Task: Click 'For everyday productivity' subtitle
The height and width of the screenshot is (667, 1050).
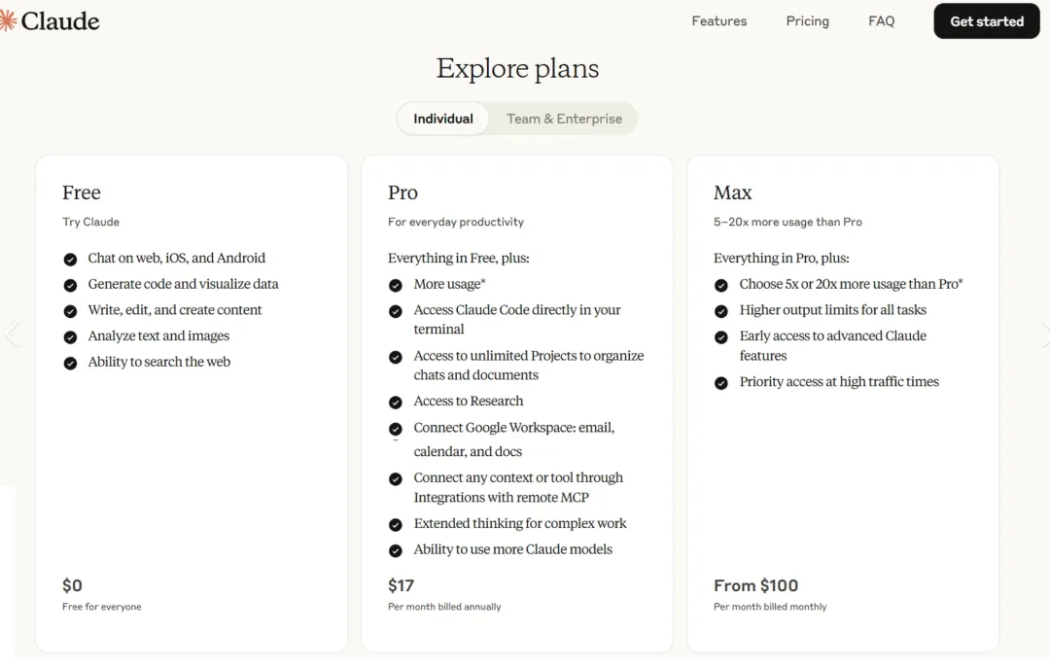Action: [x=456, y=222]
